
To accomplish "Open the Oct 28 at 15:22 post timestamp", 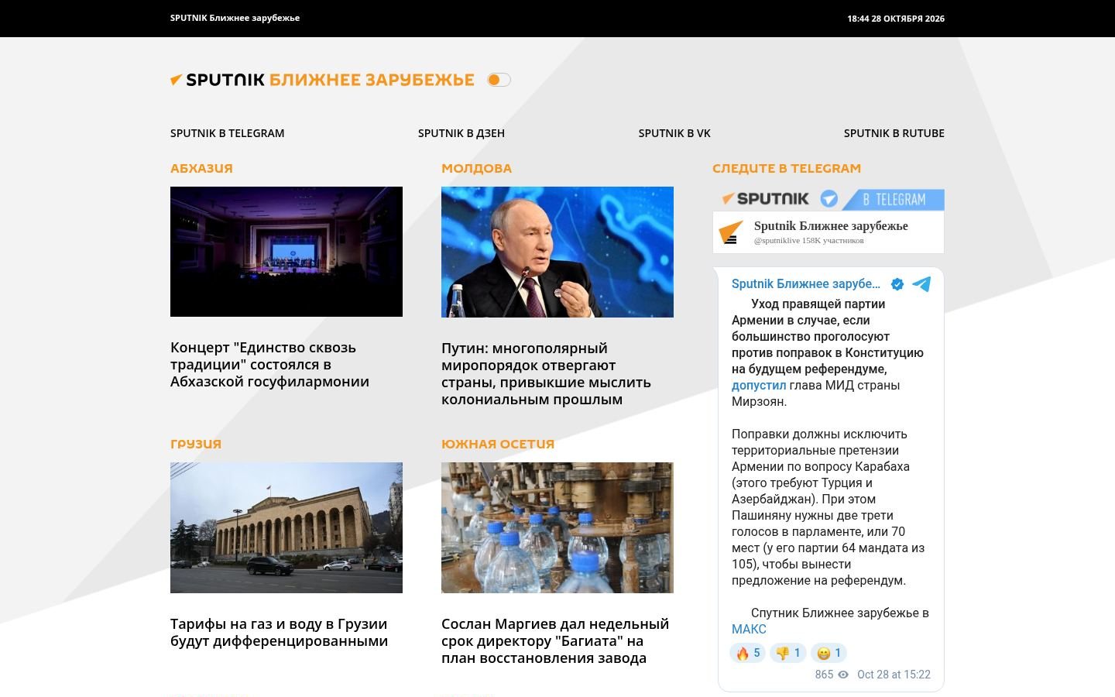I will pos(894,675).
